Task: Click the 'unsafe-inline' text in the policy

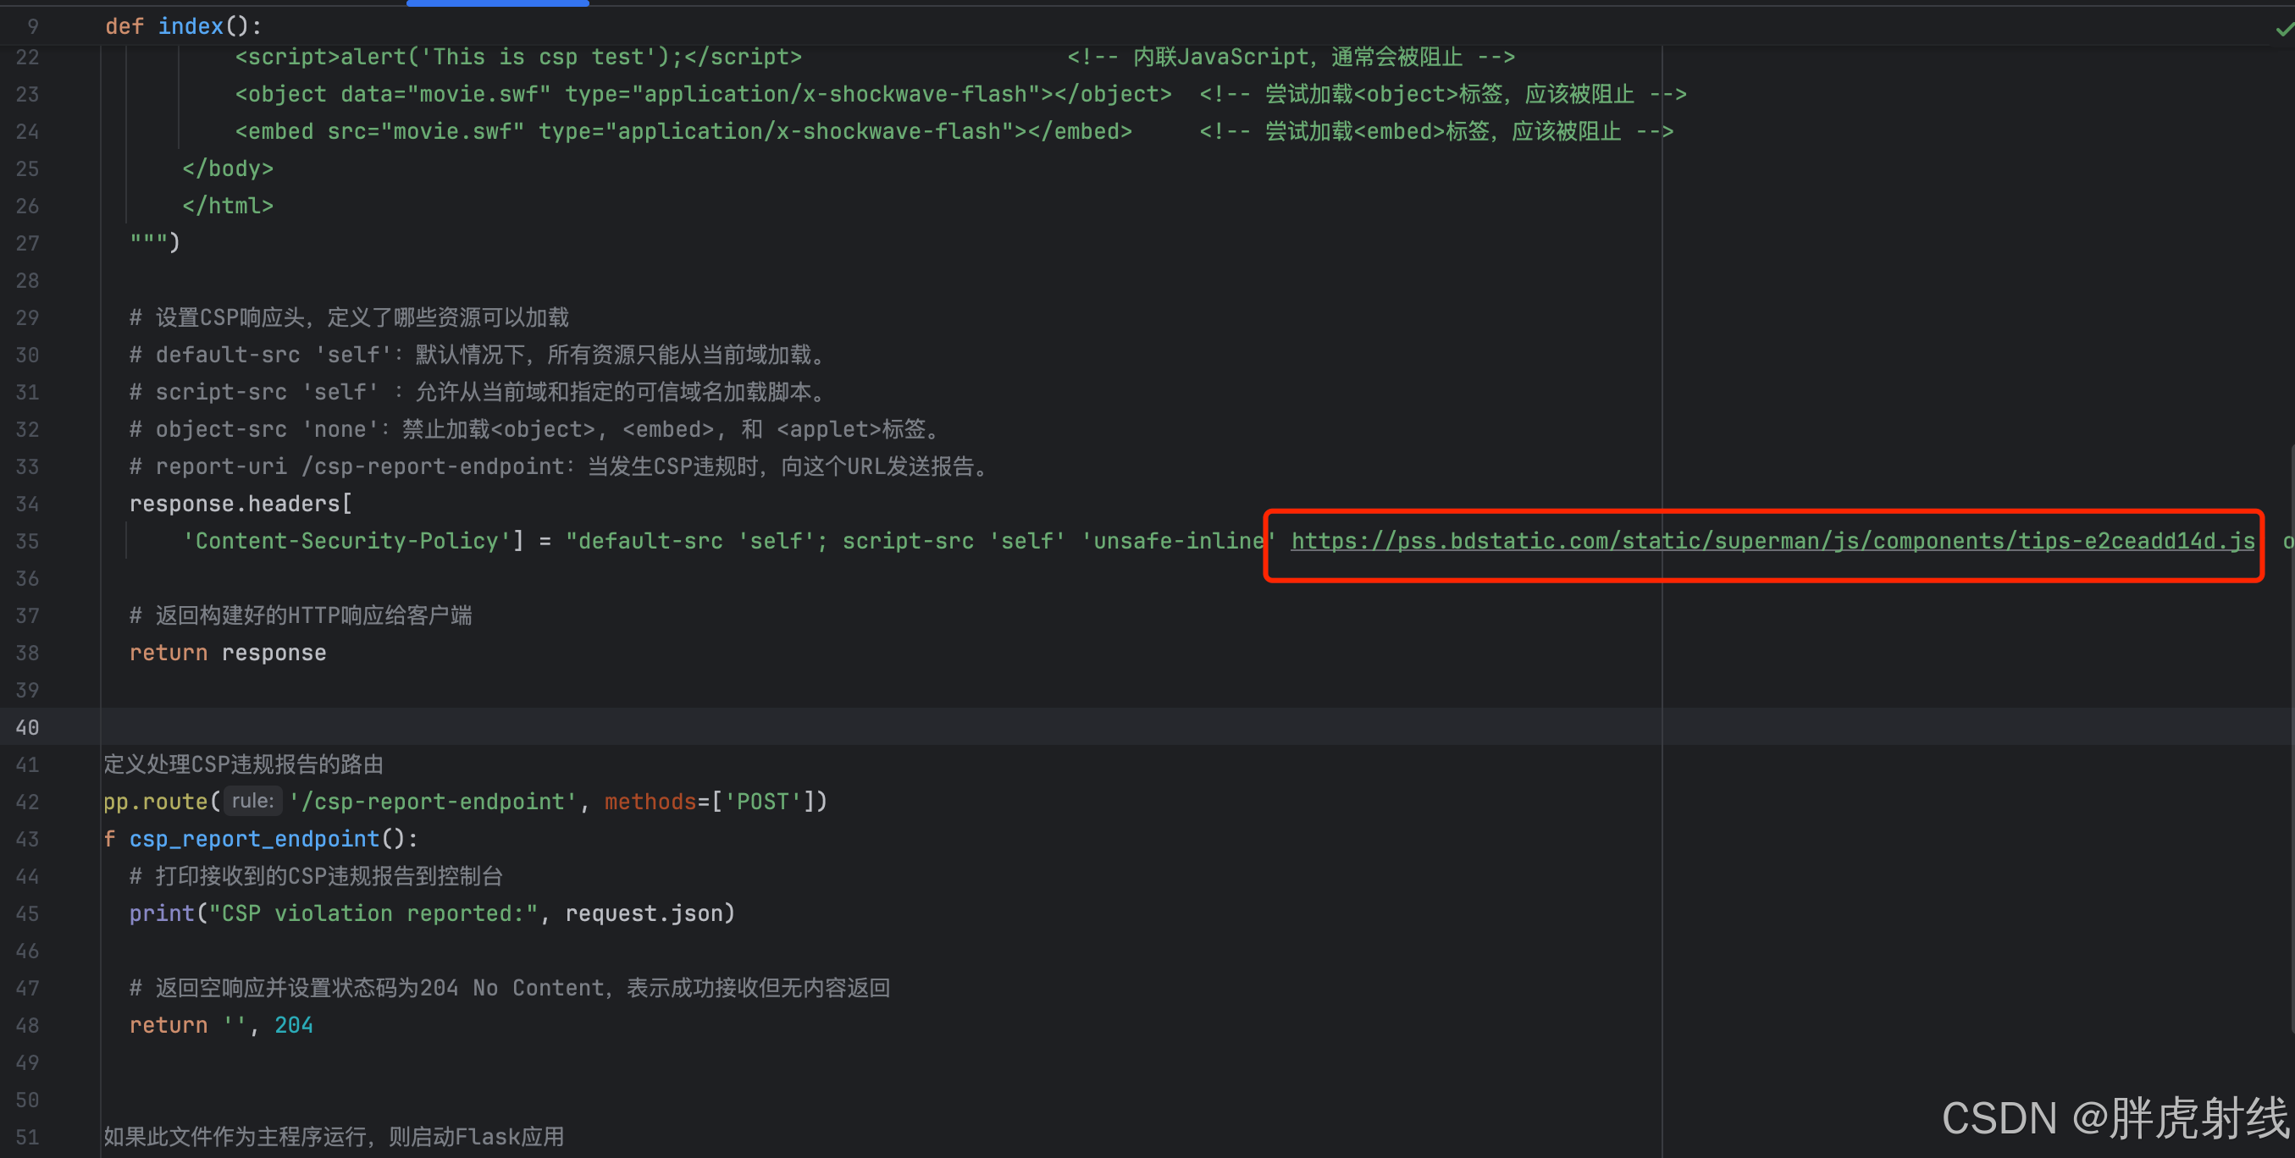Action: click(x=1178, y=541)
